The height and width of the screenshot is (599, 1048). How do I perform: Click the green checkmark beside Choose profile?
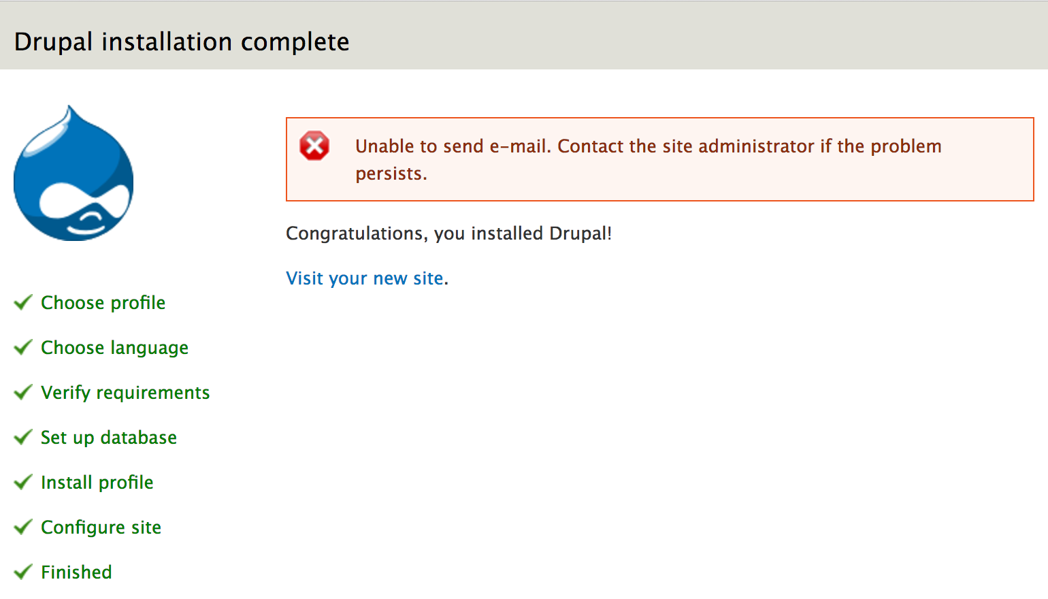pos(22,302)
